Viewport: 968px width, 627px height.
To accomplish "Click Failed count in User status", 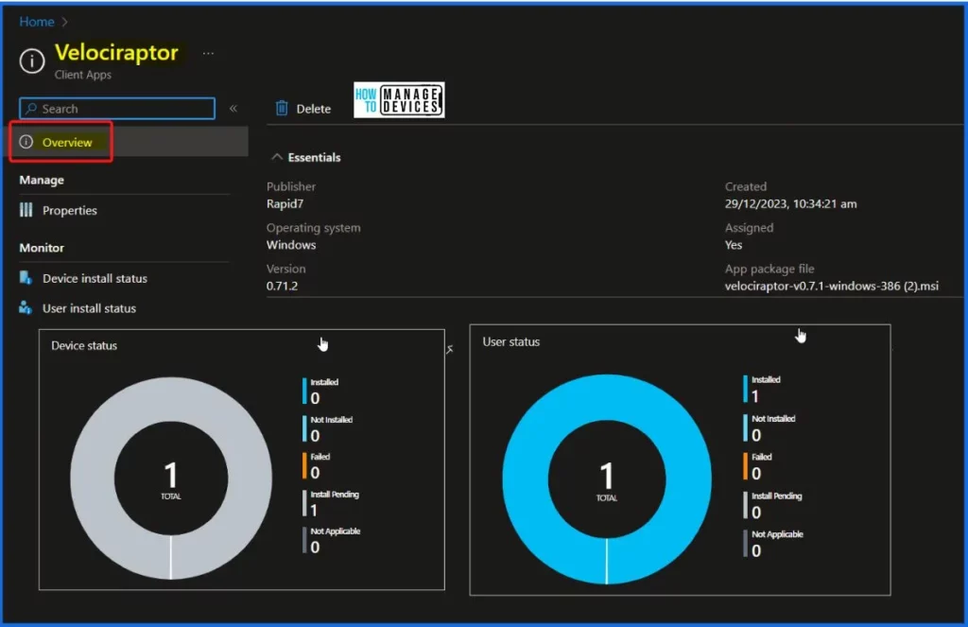I will click(x=756, y=474).
